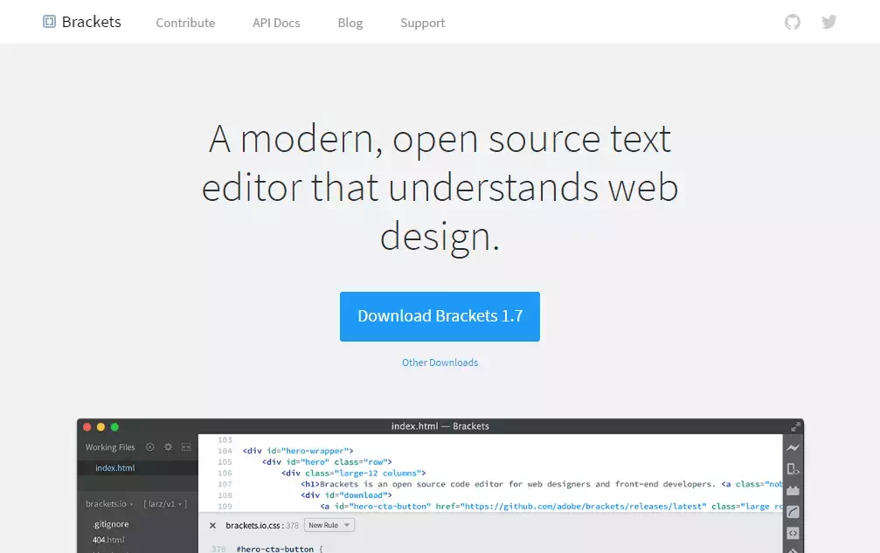Select the .gitignore file in project tree
The height and width of the screenshot is (553, 880).
tap(111, 524)
